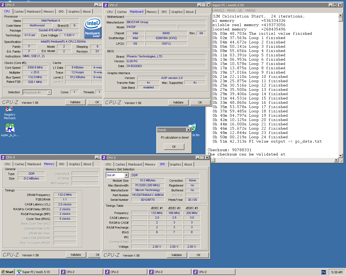Click Super PI horizontal scrollbar right arrow

point(336,160)
